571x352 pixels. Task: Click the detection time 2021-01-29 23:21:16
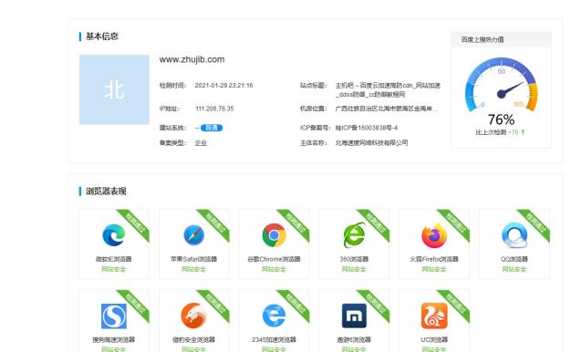(223, 85)
